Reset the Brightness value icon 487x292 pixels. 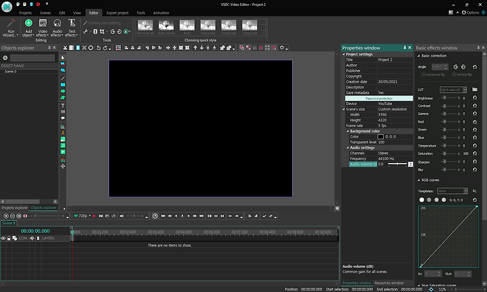click(x=475, y=98)
